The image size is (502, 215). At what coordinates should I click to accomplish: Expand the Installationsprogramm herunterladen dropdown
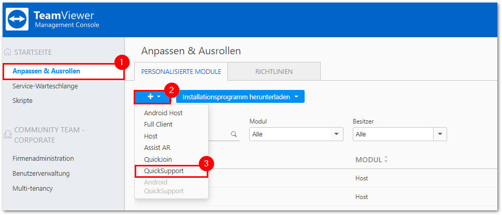pyautogui.click(x=240, y=97)
